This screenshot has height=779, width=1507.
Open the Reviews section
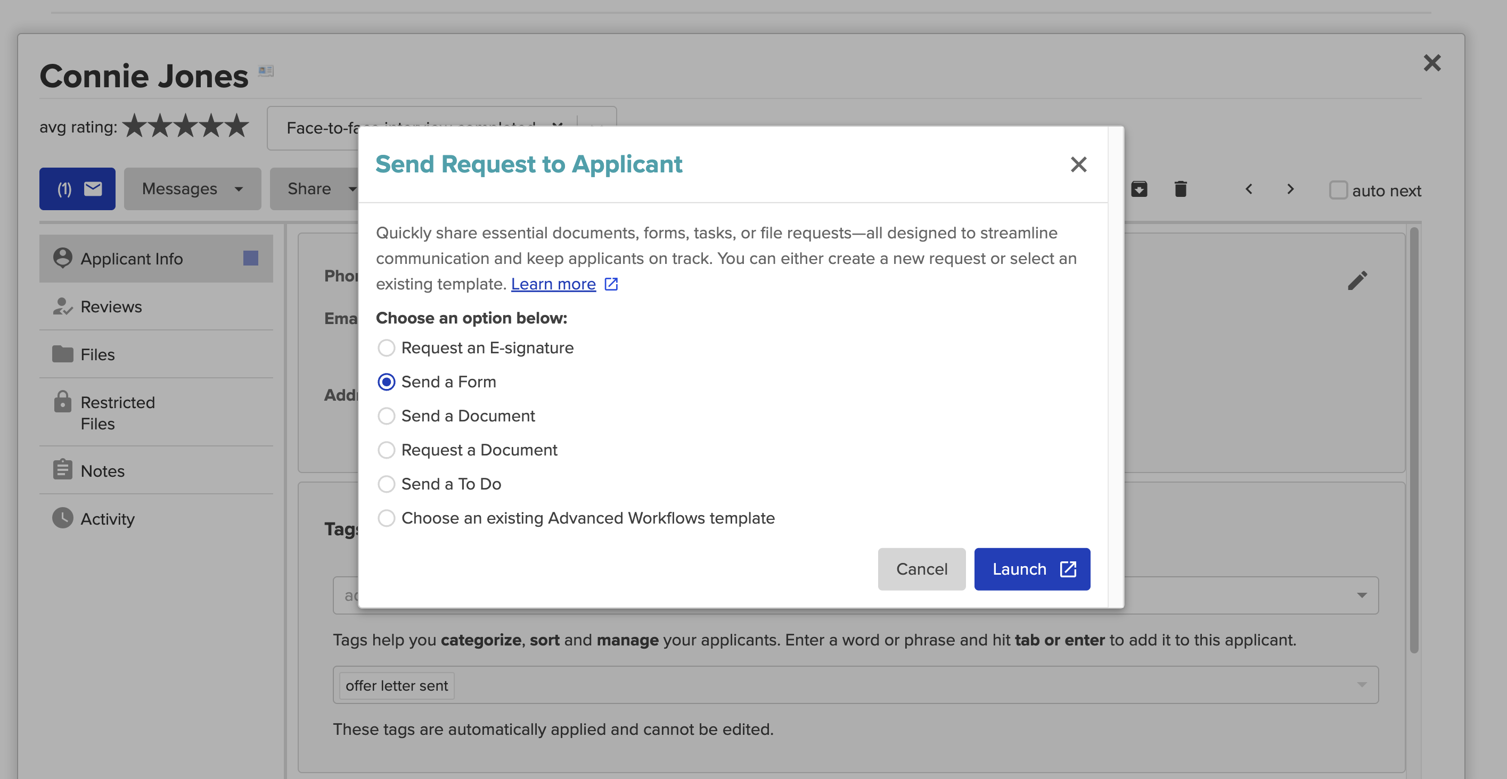click(111, 307)
